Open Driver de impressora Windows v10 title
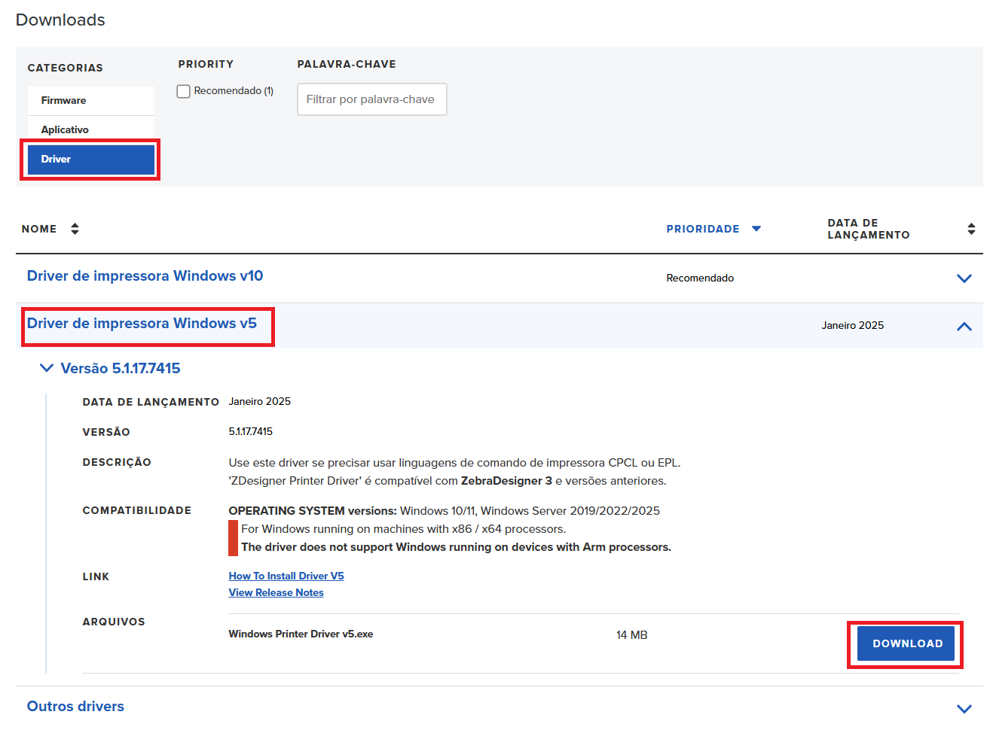This screenshot has width=993, height=730. [145, 276]
